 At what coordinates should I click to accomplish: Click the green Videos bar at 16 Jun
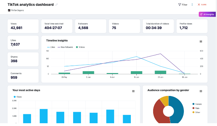pyautogui.click(x=136, y=72)
